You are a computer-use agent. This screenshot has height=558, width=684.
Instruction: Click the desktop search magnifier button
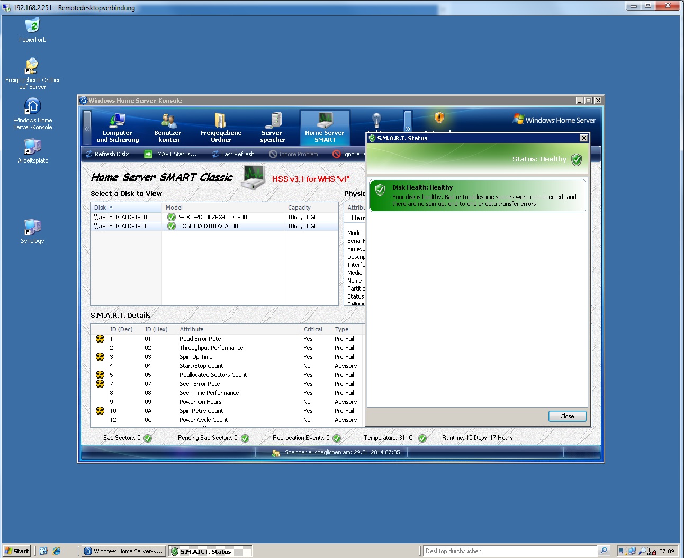(x=604, y=551)
